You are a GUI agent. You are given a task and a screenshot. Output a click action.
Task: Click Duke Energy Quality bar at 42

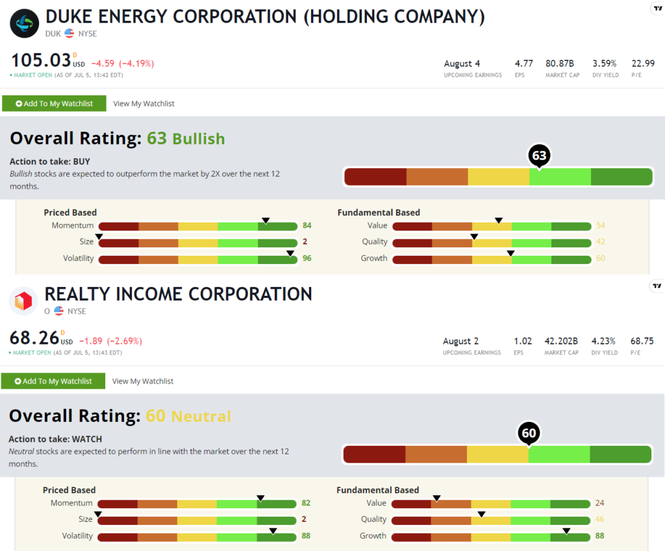(x=492, y=243)
